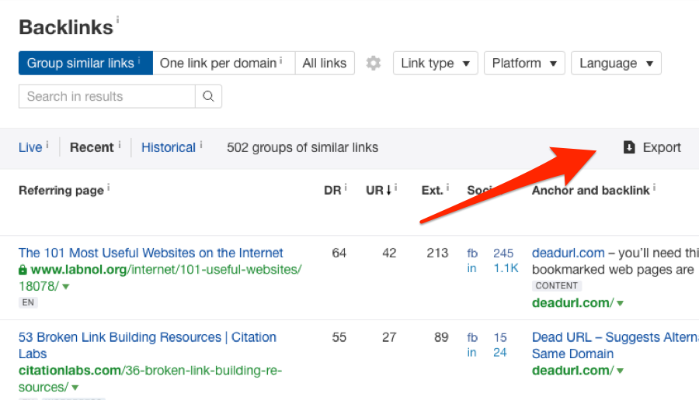The image size is (699, 400).
Task: Switch to One link per domain
Action: tap(223, 64)
